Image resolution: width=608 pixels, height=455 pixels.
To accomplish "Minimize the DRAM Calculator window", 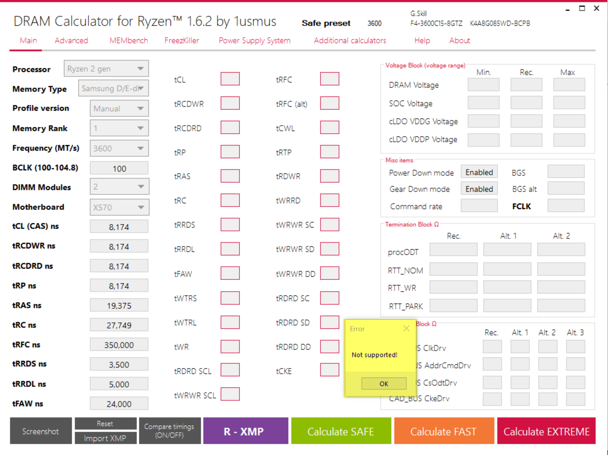I will tap(567, 9).
